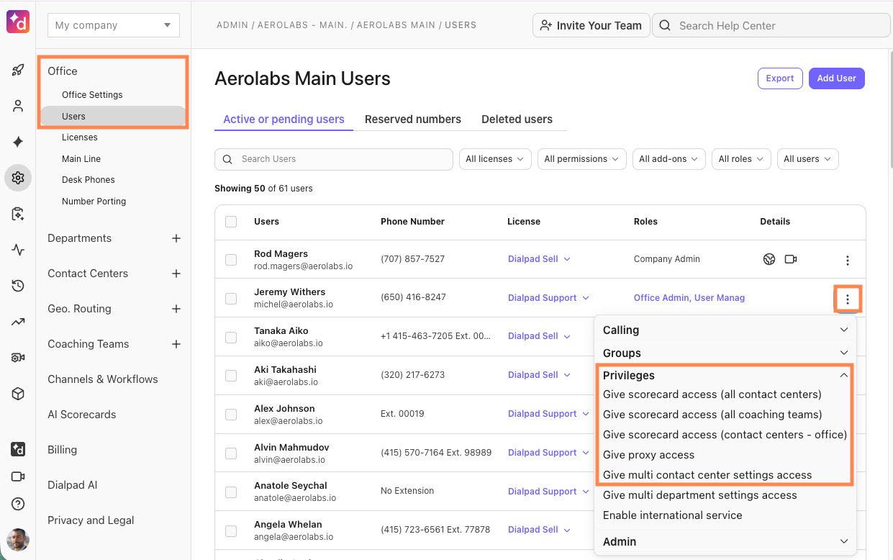The height and width of the screenshot is (560, 893).
Task: Expand the Calling section in menu
Action: (x=725, y=330)
